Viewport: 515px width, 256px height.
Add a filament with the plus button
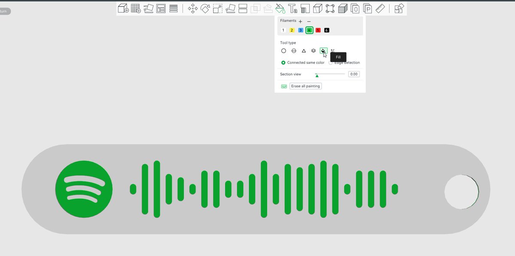click(300, 21)
